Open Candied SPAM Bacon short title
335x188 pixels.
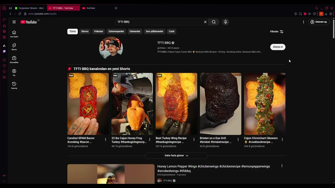(x=81, y=140)
